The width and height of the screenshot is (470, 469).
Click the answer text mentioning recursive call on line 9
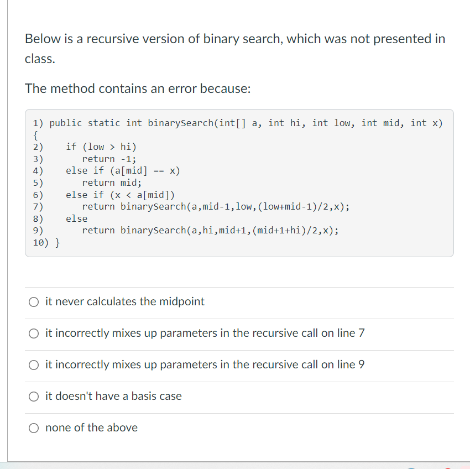pos(205,364)
